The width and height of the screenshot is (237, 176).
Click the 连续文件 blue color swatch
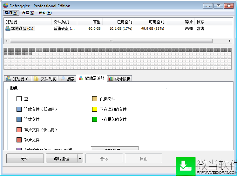click(19, 119)
